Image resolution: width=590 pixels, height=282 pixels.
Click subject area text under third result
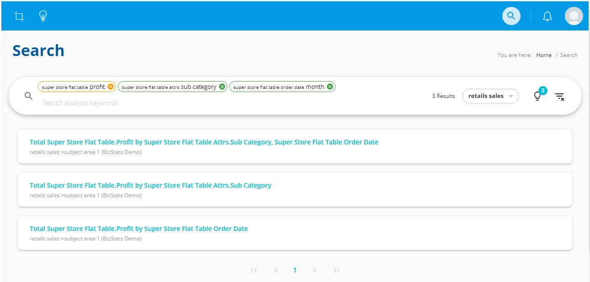click(85, 239)
